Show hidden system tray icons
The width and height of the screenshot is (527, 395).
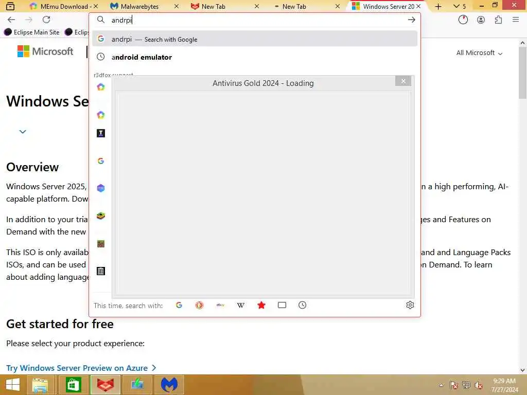[441, 385]
